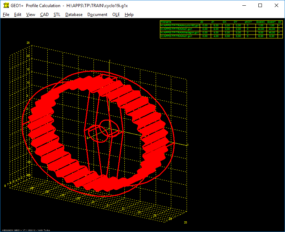Click the GEO1+ application icon in title bar
This screenshot has width=285, height=232.
coord(6,6)
